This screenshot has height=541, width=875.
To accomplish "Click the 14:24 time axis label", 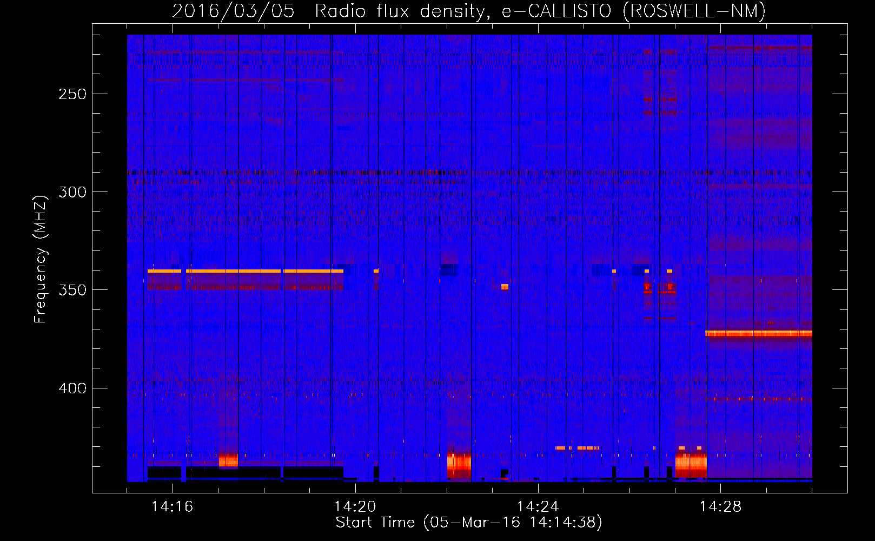I will (538, 507).
